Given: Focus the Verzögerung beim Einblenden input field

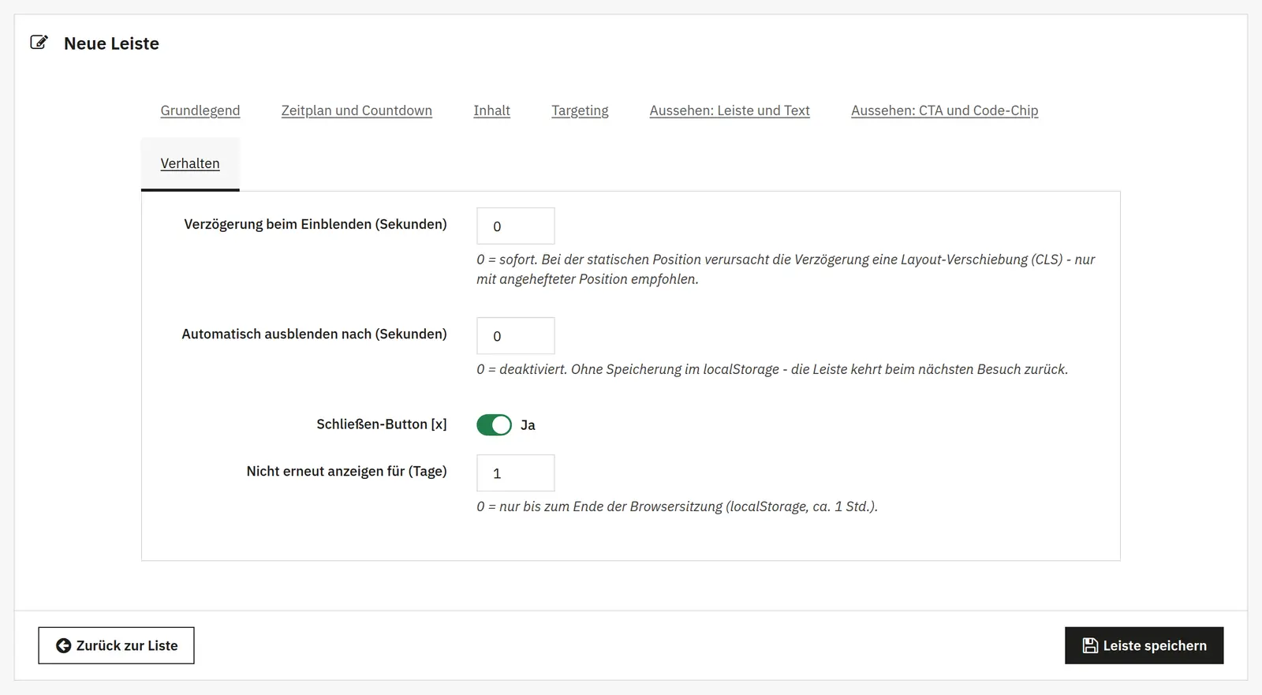Looking at the screenshot, I should pyautogui.click(x=516, y=226).
